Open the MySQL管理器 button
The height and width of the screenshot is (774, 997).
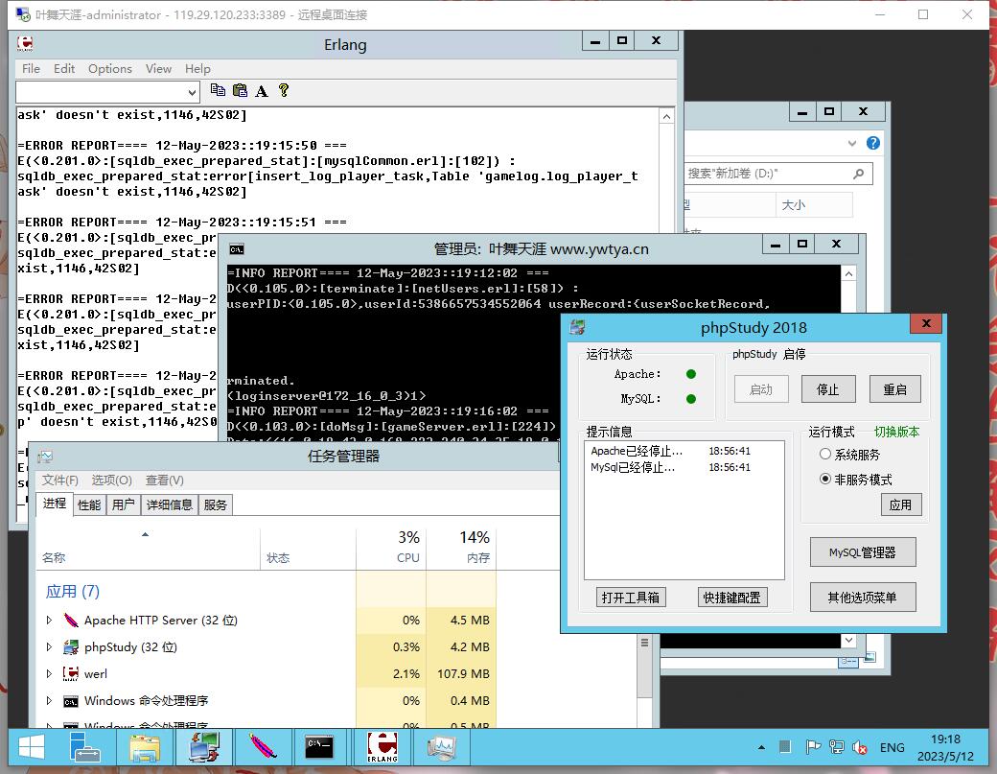(x=862, y=552)
